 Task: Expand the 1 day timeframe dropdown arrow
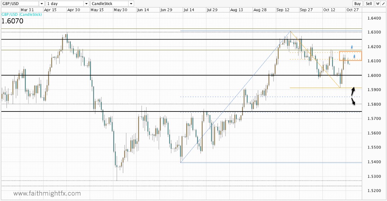(x=86, y=4)
